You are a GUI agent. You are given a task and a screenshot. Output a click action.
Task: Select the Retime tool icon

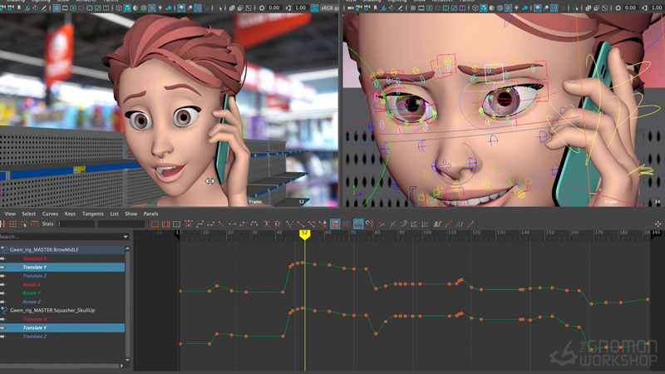35,224
